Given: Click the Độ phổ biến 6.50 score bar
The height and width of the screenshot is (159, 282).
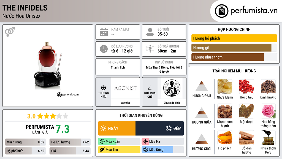Looking at the screenshot, I should [25, 151].
